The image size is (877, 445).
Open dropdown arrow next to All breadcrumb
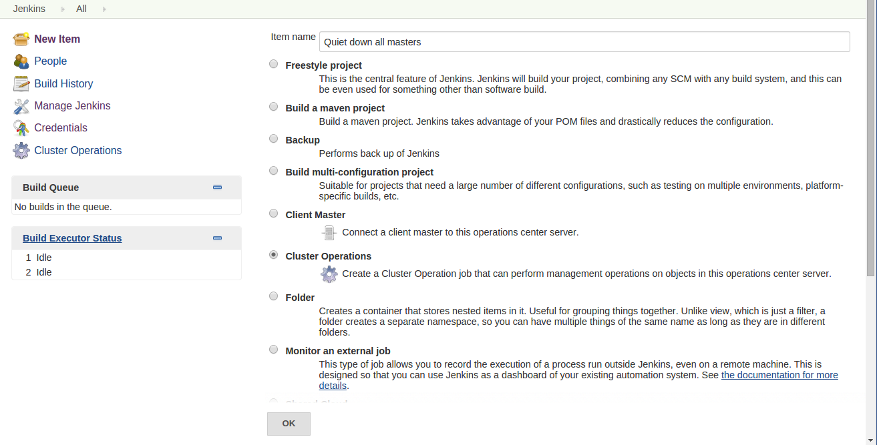tap(104, 9)
